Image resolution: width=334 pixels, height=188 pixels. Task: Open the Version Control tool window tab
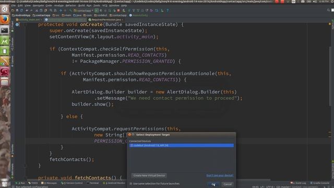(72, 183)
